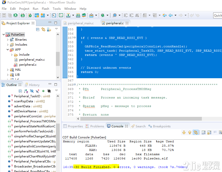Open dropdown next to debug bug icon
Image resolution: width=222 pixels, height=172 pixels.
pyautogui.click(x=107, y=15)
